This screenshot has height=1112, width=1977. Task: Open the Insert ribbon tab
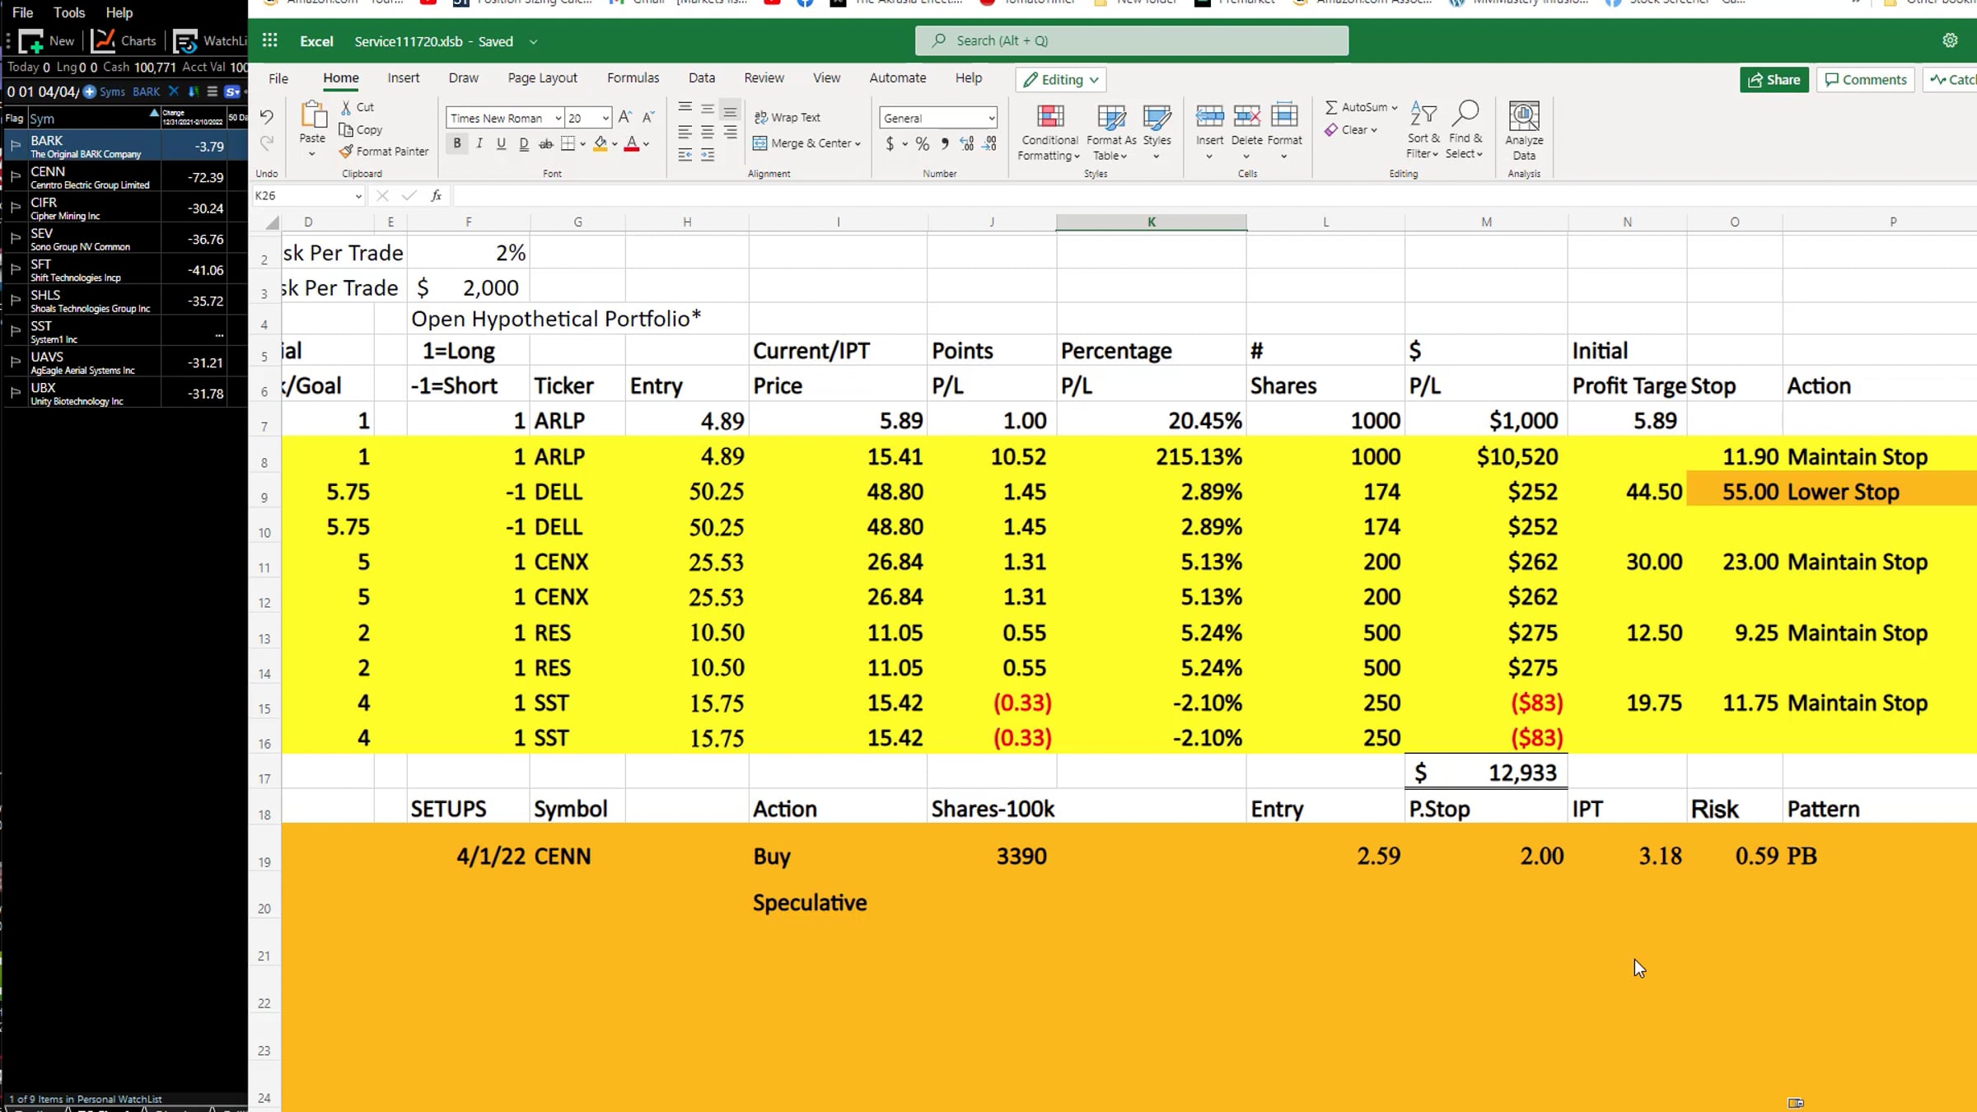404,78
